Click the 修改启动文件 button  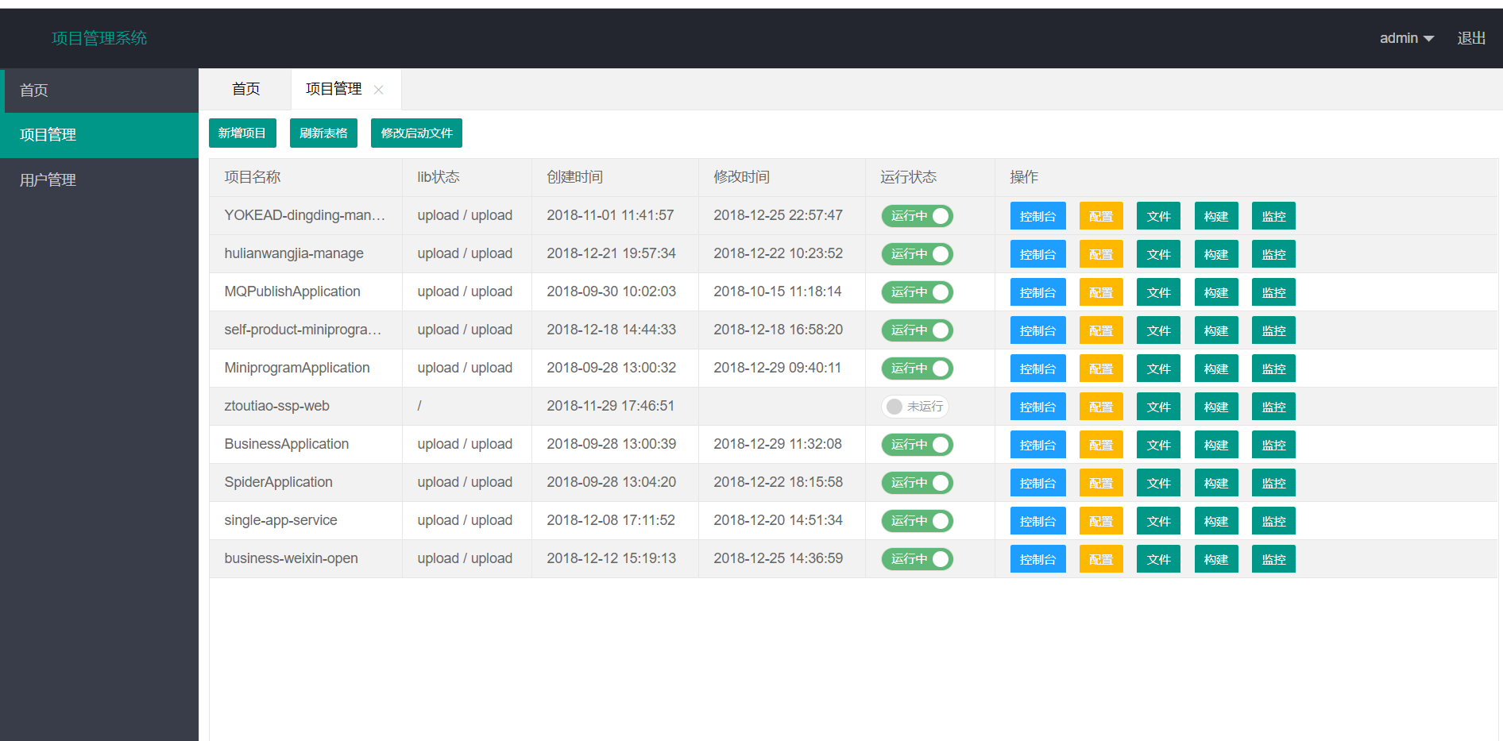coord(416,133)
